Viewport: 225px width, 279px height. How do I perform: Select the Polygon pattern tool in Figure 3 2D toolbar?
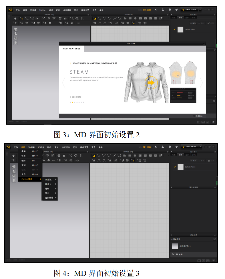pos(125,18)
